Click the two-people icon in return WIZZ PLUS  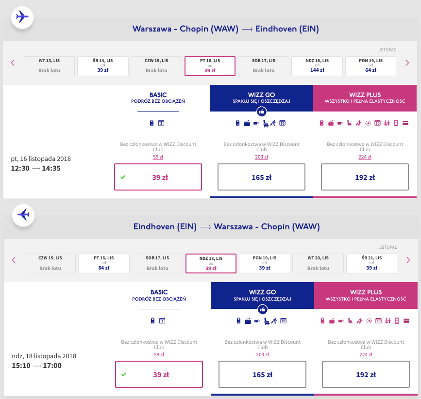387,320
